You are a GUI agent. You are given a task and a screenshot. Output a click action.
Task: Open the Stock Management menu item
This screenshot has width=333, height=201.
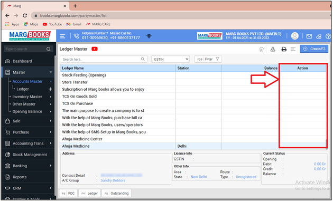click(x=28, y=155)
